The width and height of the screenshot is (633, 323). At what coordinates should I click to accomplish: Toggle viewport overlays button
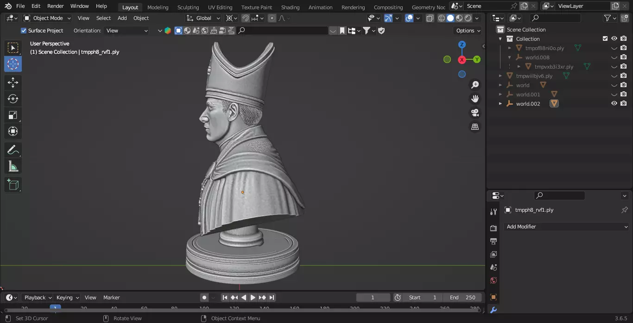(x=409, y=18)
